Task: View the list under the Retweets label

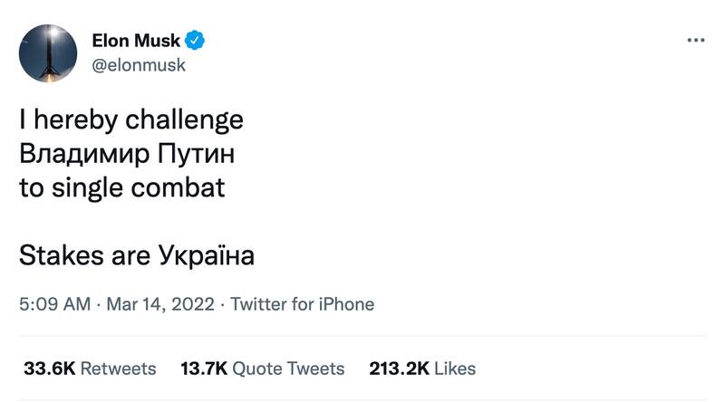Action: pos(118,368)
